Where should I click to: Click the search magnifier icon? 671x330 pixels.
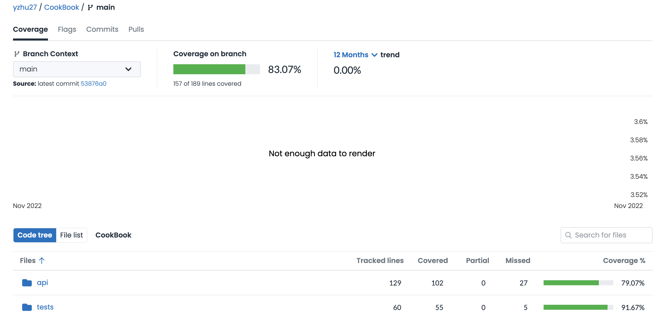pos(568,235)
